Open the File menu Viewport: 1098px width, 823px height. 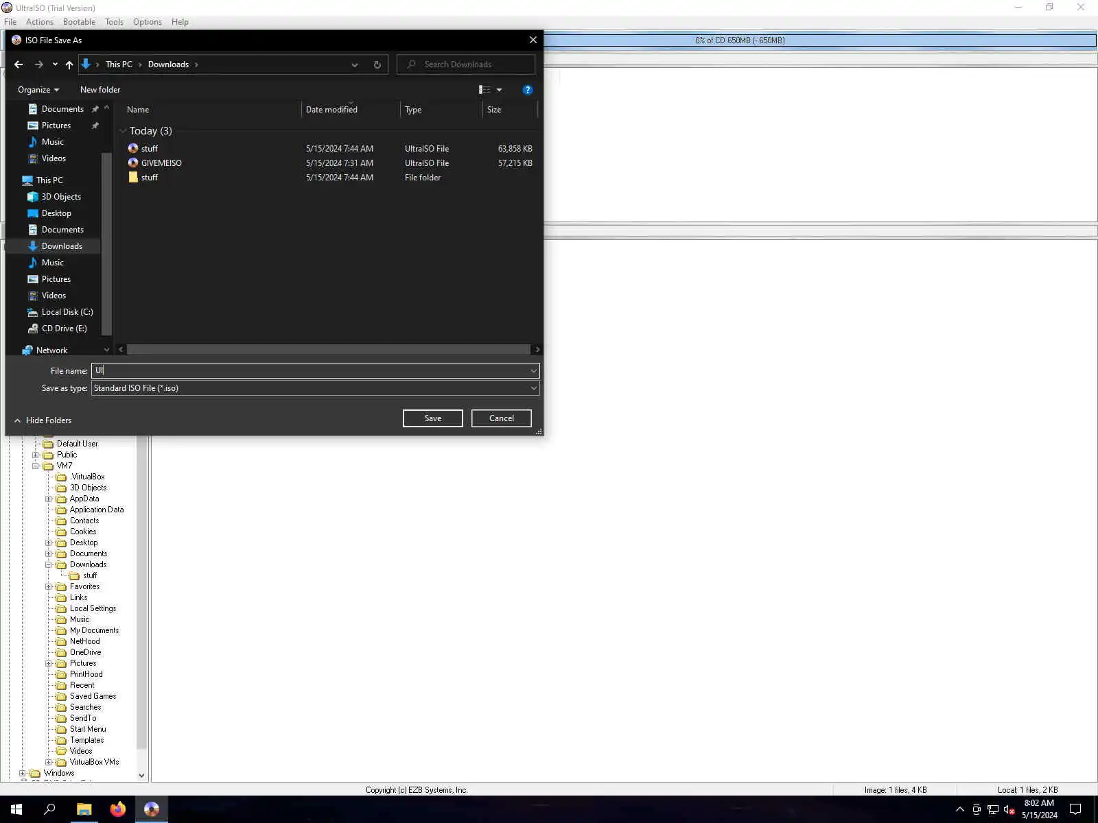pyautogui.click(x=10, y=22)
